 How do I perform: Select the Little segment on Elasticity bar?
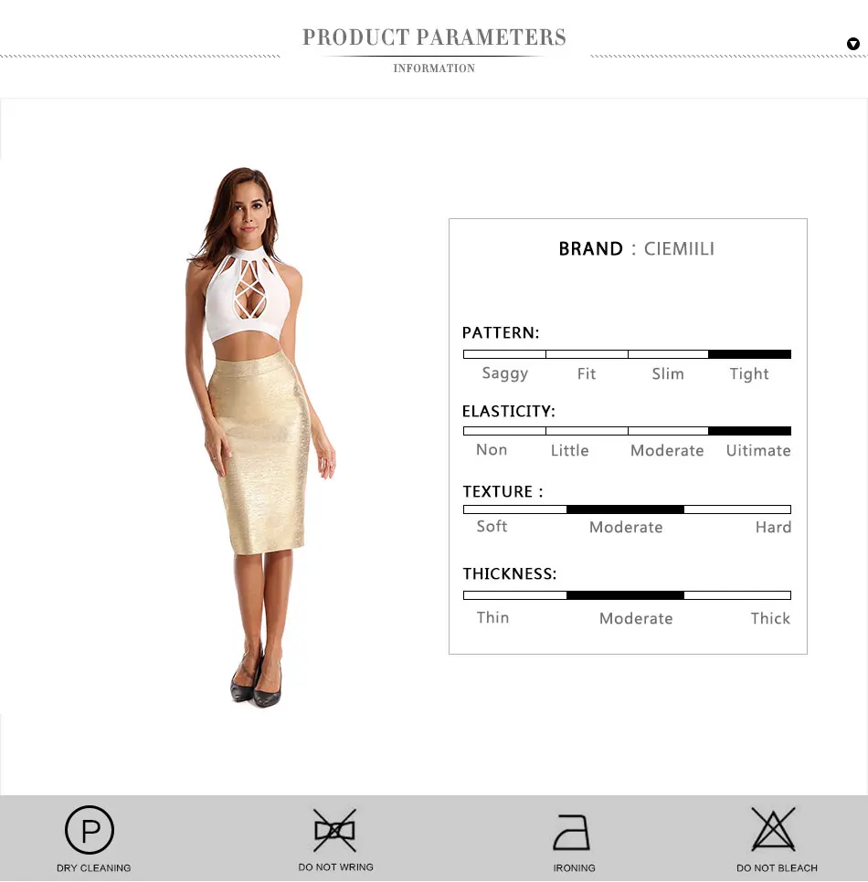coord(587,431)
